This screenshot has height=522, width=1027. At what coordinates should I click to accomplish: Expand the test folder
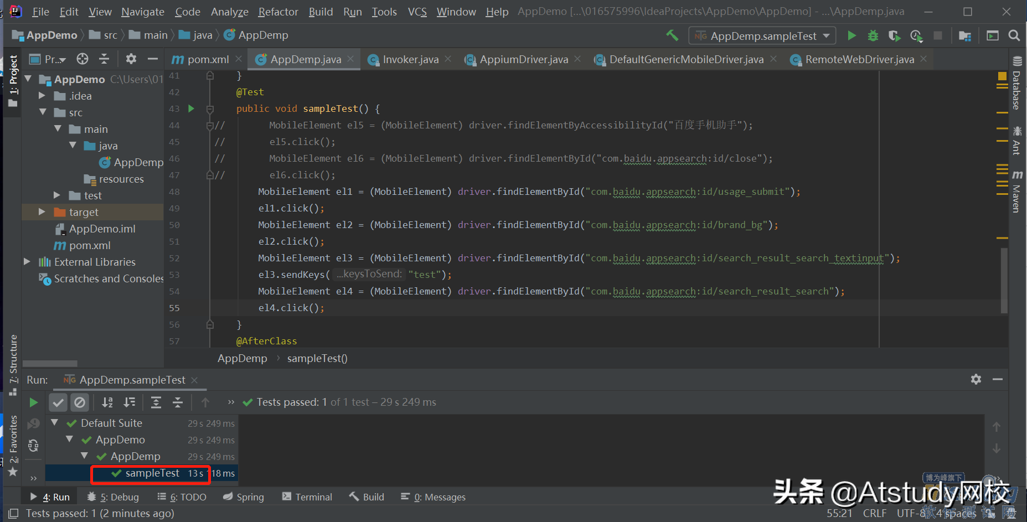(x=56, y=195)
